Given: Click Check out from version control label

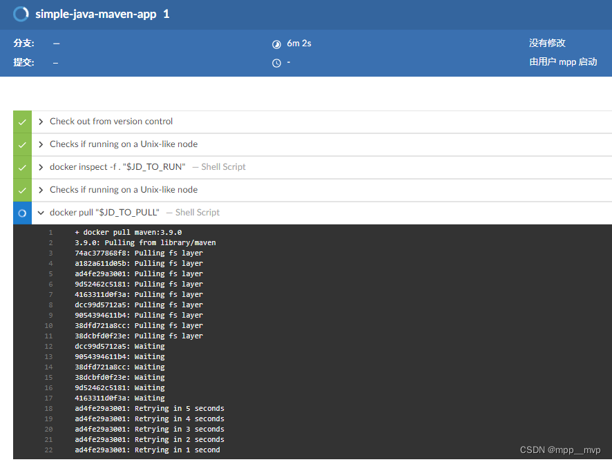Looking at the screenshot, I should click(x=111, y=122).
